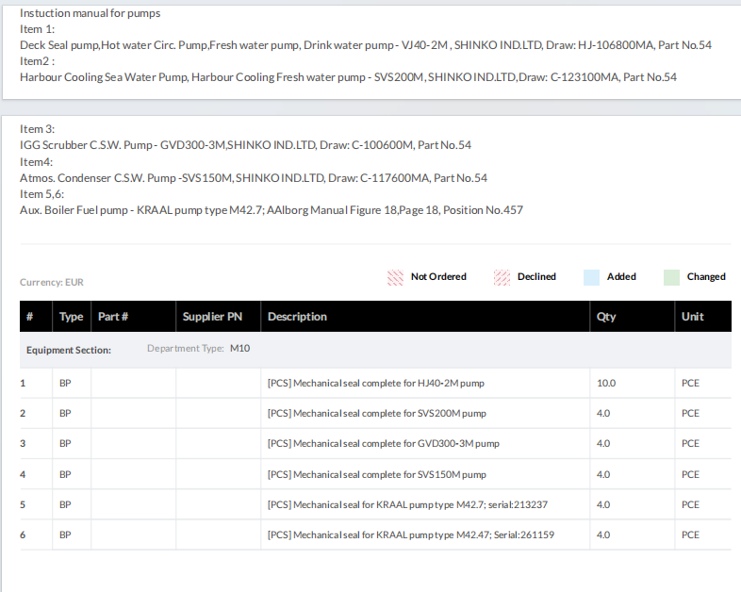This screenshot has height=592, width=741.
Task: Click the blue Added color swatch
Action: pos(591,277)
